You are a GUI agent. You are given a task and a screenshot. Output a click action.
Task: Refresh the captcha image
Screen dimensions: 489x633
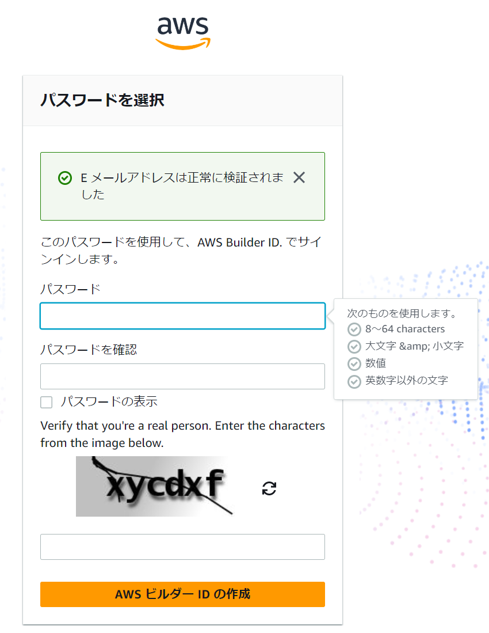pos(269,488)
